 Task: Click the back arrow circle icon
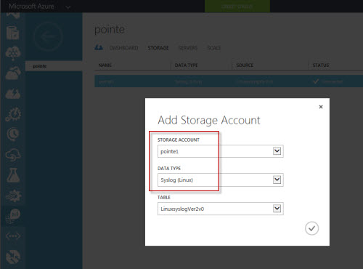pos(49,36)
